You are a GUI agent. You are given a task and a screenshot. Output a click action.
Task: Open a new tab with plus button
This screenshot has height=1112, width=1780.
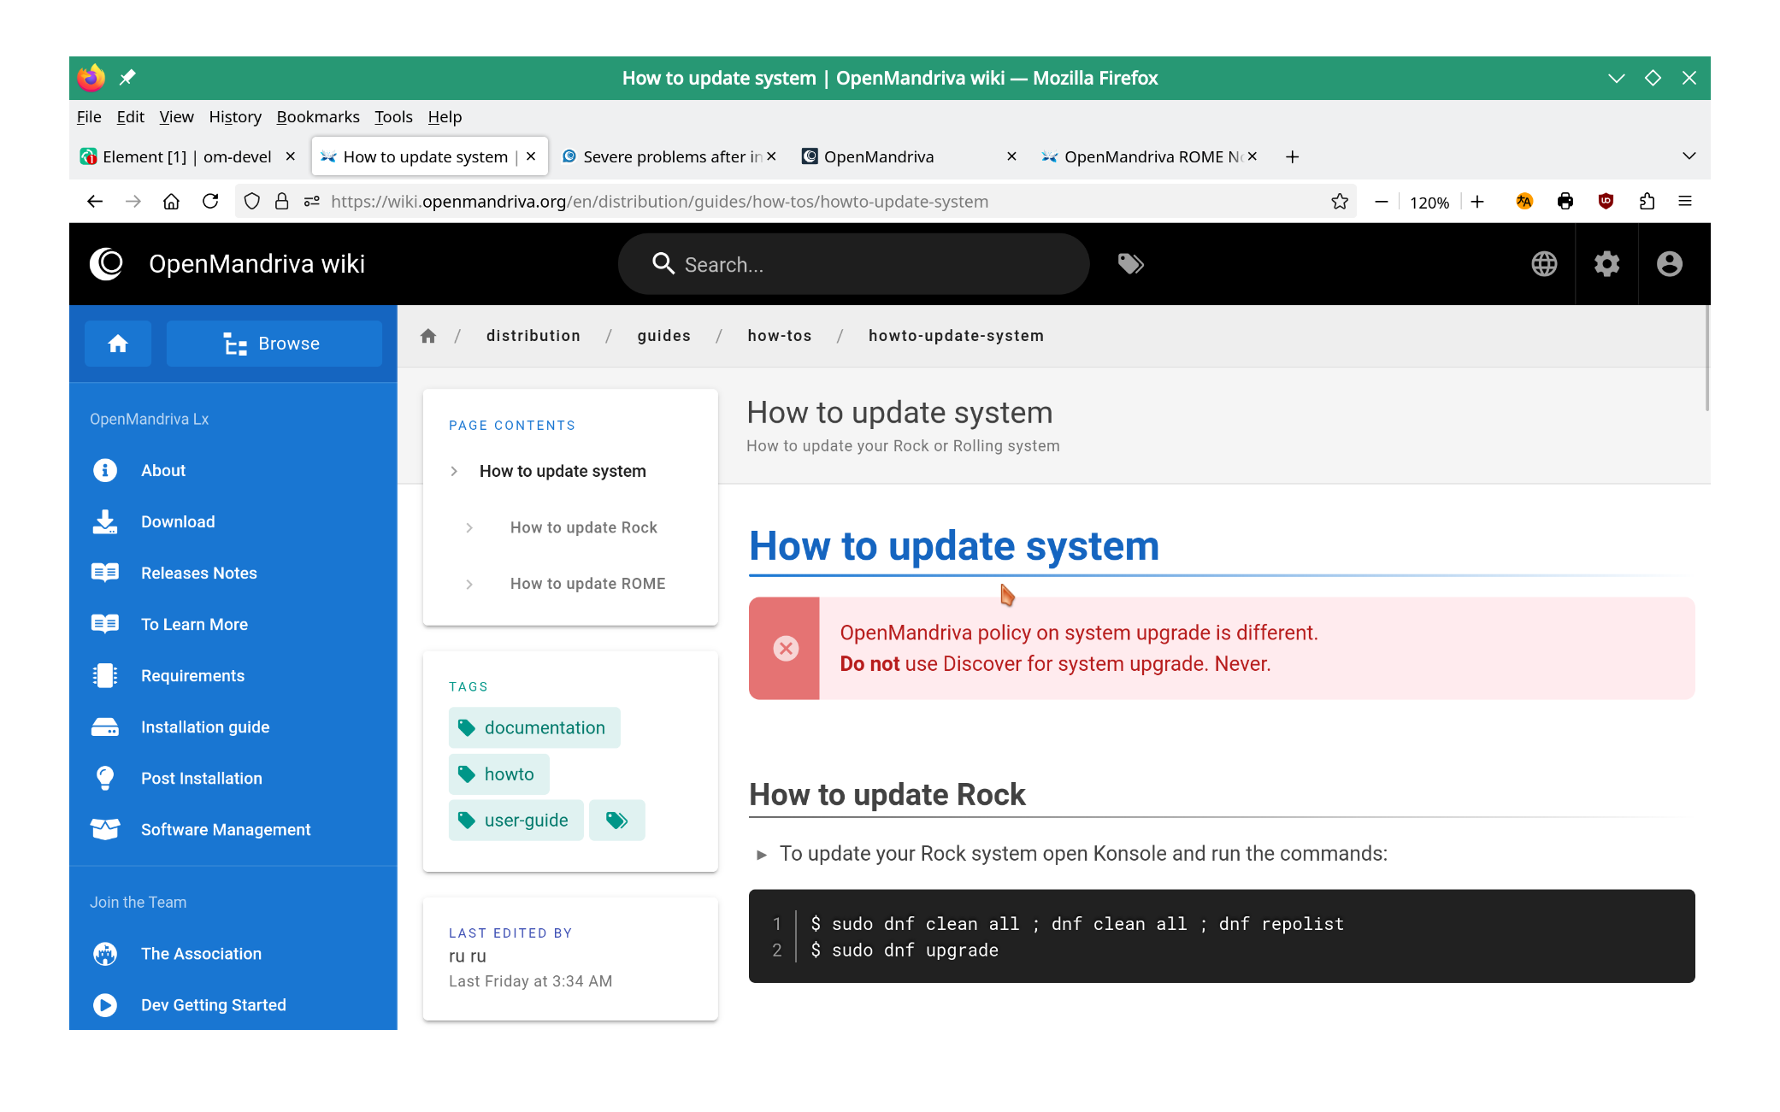[1293, 157]
